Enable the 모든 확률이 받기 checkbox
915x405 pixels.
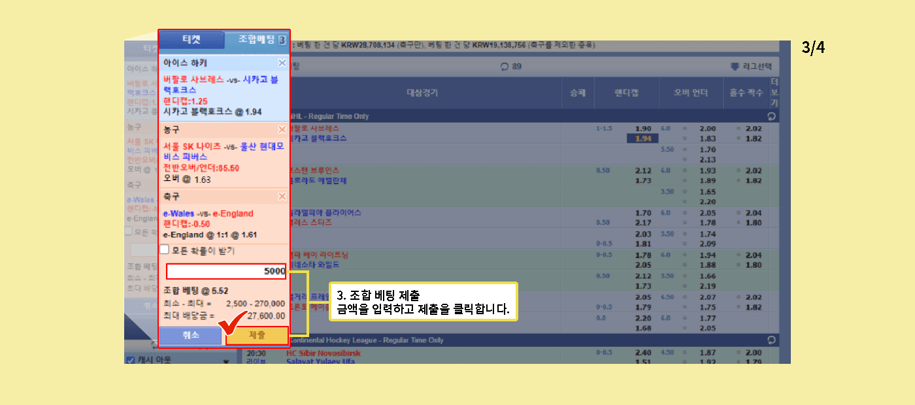pos(165,250)
